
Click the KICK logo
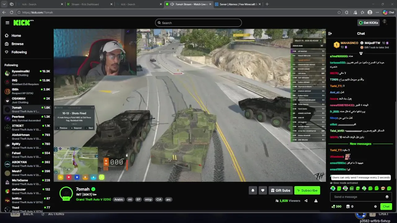point(23,23)
